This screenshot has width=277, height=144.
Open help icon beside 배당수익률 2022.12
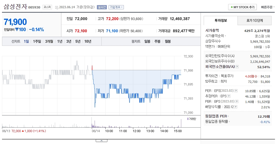click(236, 107)
